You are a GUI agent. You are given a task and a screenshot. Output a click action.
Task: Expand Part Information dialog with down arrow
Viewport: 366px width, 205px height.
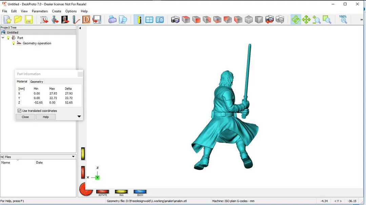(x=79, y=116)
